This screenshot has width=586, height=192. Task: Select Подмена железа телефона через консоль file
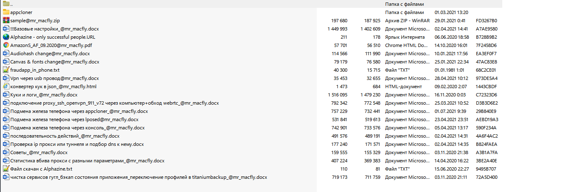tap(78, 128)
